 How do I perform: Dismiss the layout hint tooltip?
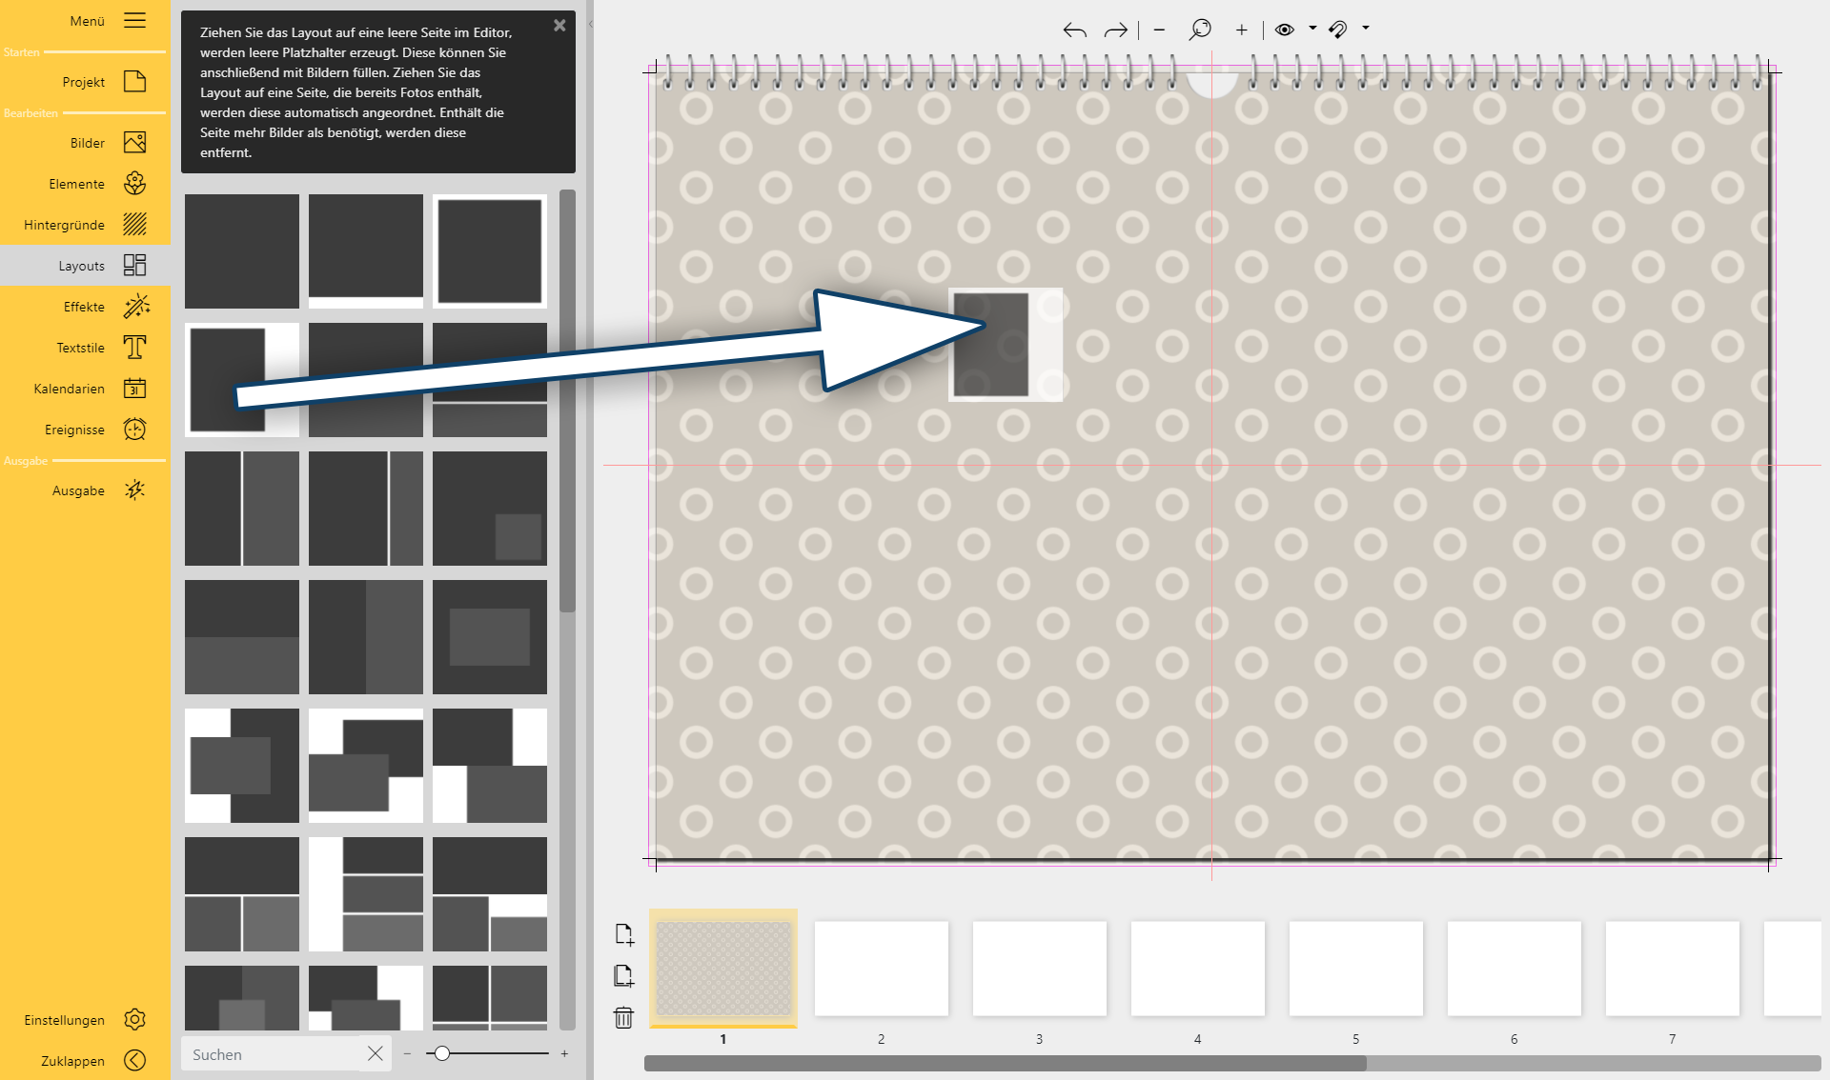[559, 26]
